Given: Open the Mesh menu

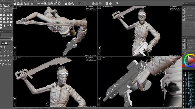Looking at the screenshot, I should point(30,1).
